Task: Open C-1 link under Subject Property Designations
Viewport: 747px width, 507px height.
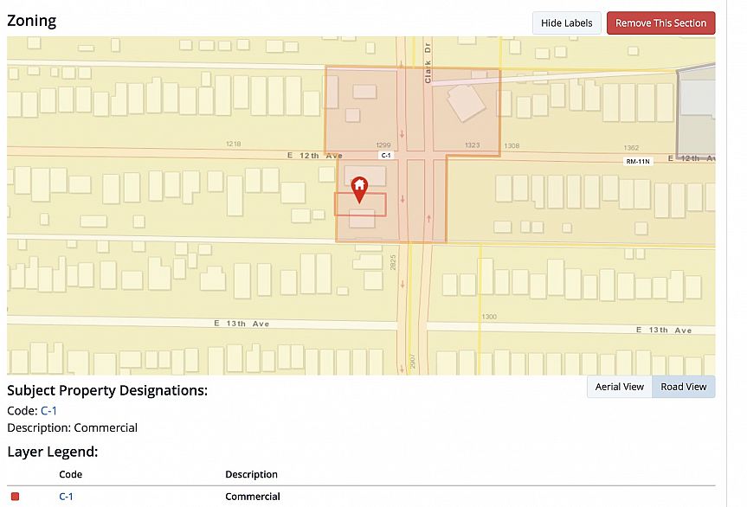Action: [48, 411]
